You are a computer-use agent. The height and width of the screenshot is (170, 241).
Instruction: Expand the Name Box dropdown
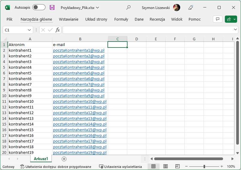click(x=29, y=30)
